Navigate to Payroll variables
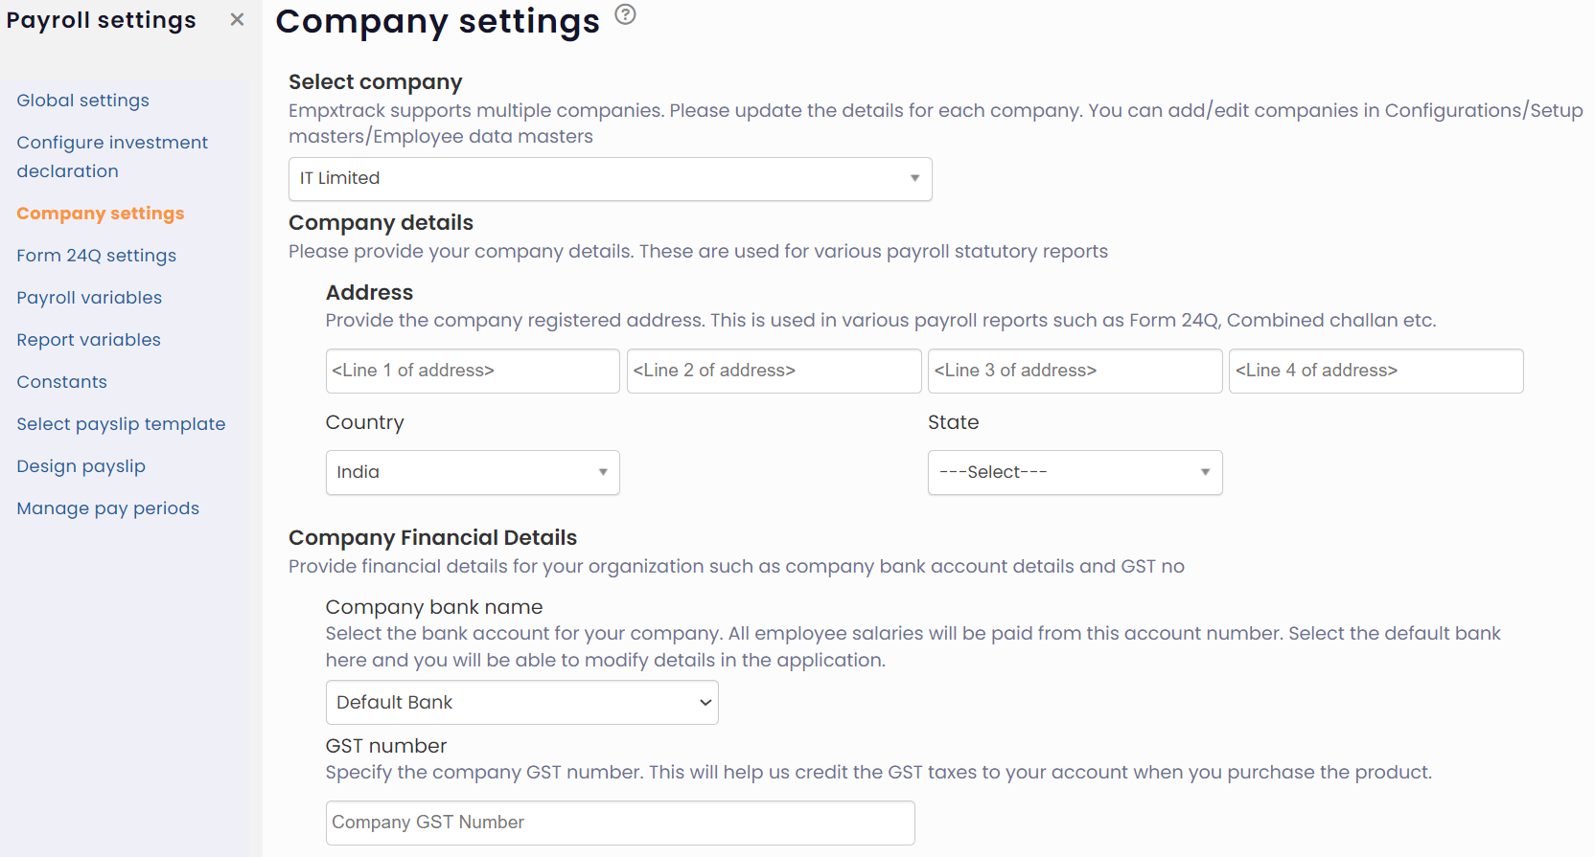This screenshot has width=1595, height=857. [x=88, y=297]
